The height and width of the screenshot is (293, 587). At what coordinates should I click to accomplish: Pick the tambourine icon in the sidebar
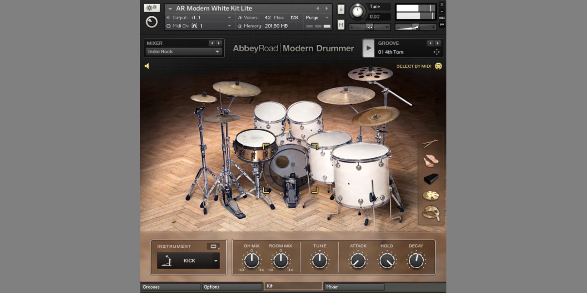click(430, 213)
